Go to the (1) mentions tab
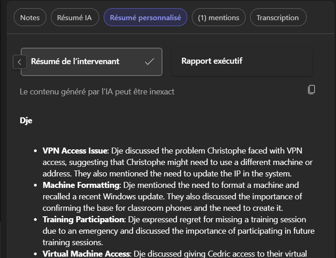This screenshot has width=336, height=258. 218,18
